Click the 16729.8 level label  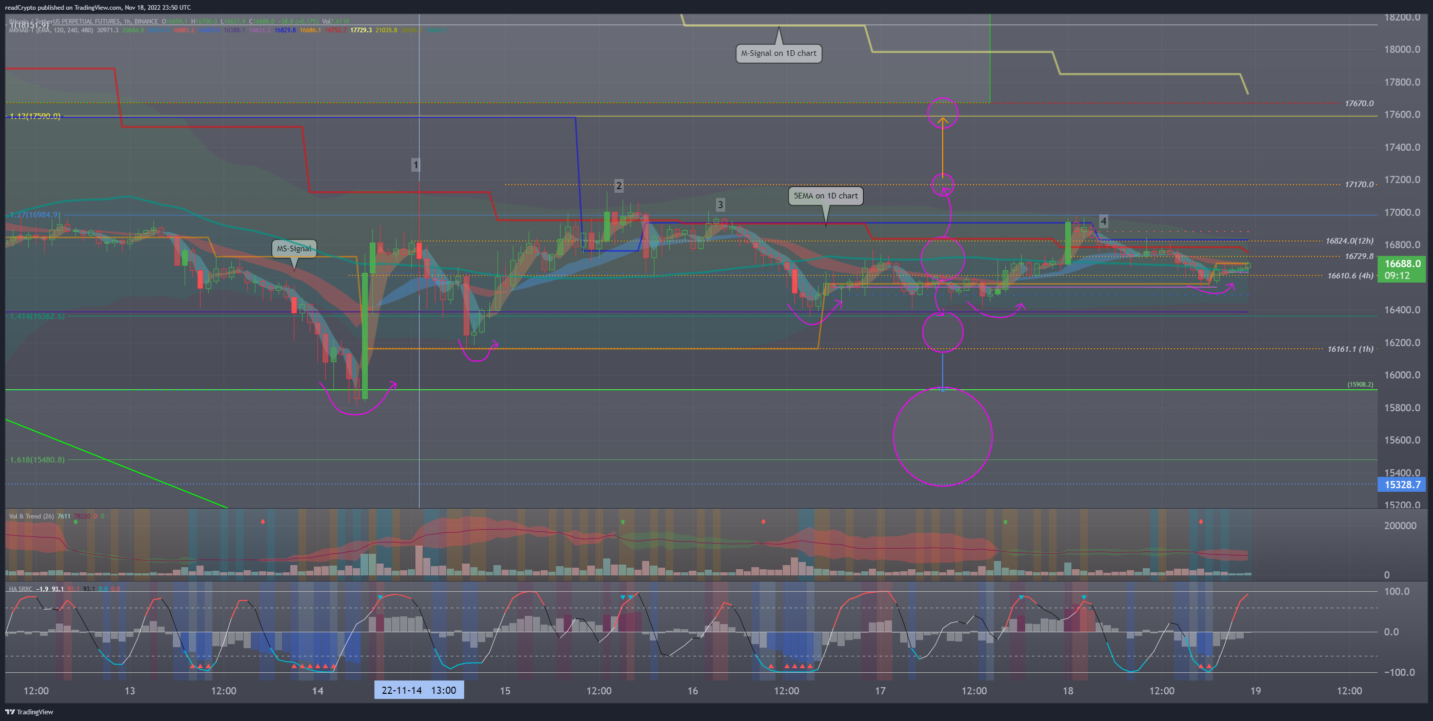1359,256
